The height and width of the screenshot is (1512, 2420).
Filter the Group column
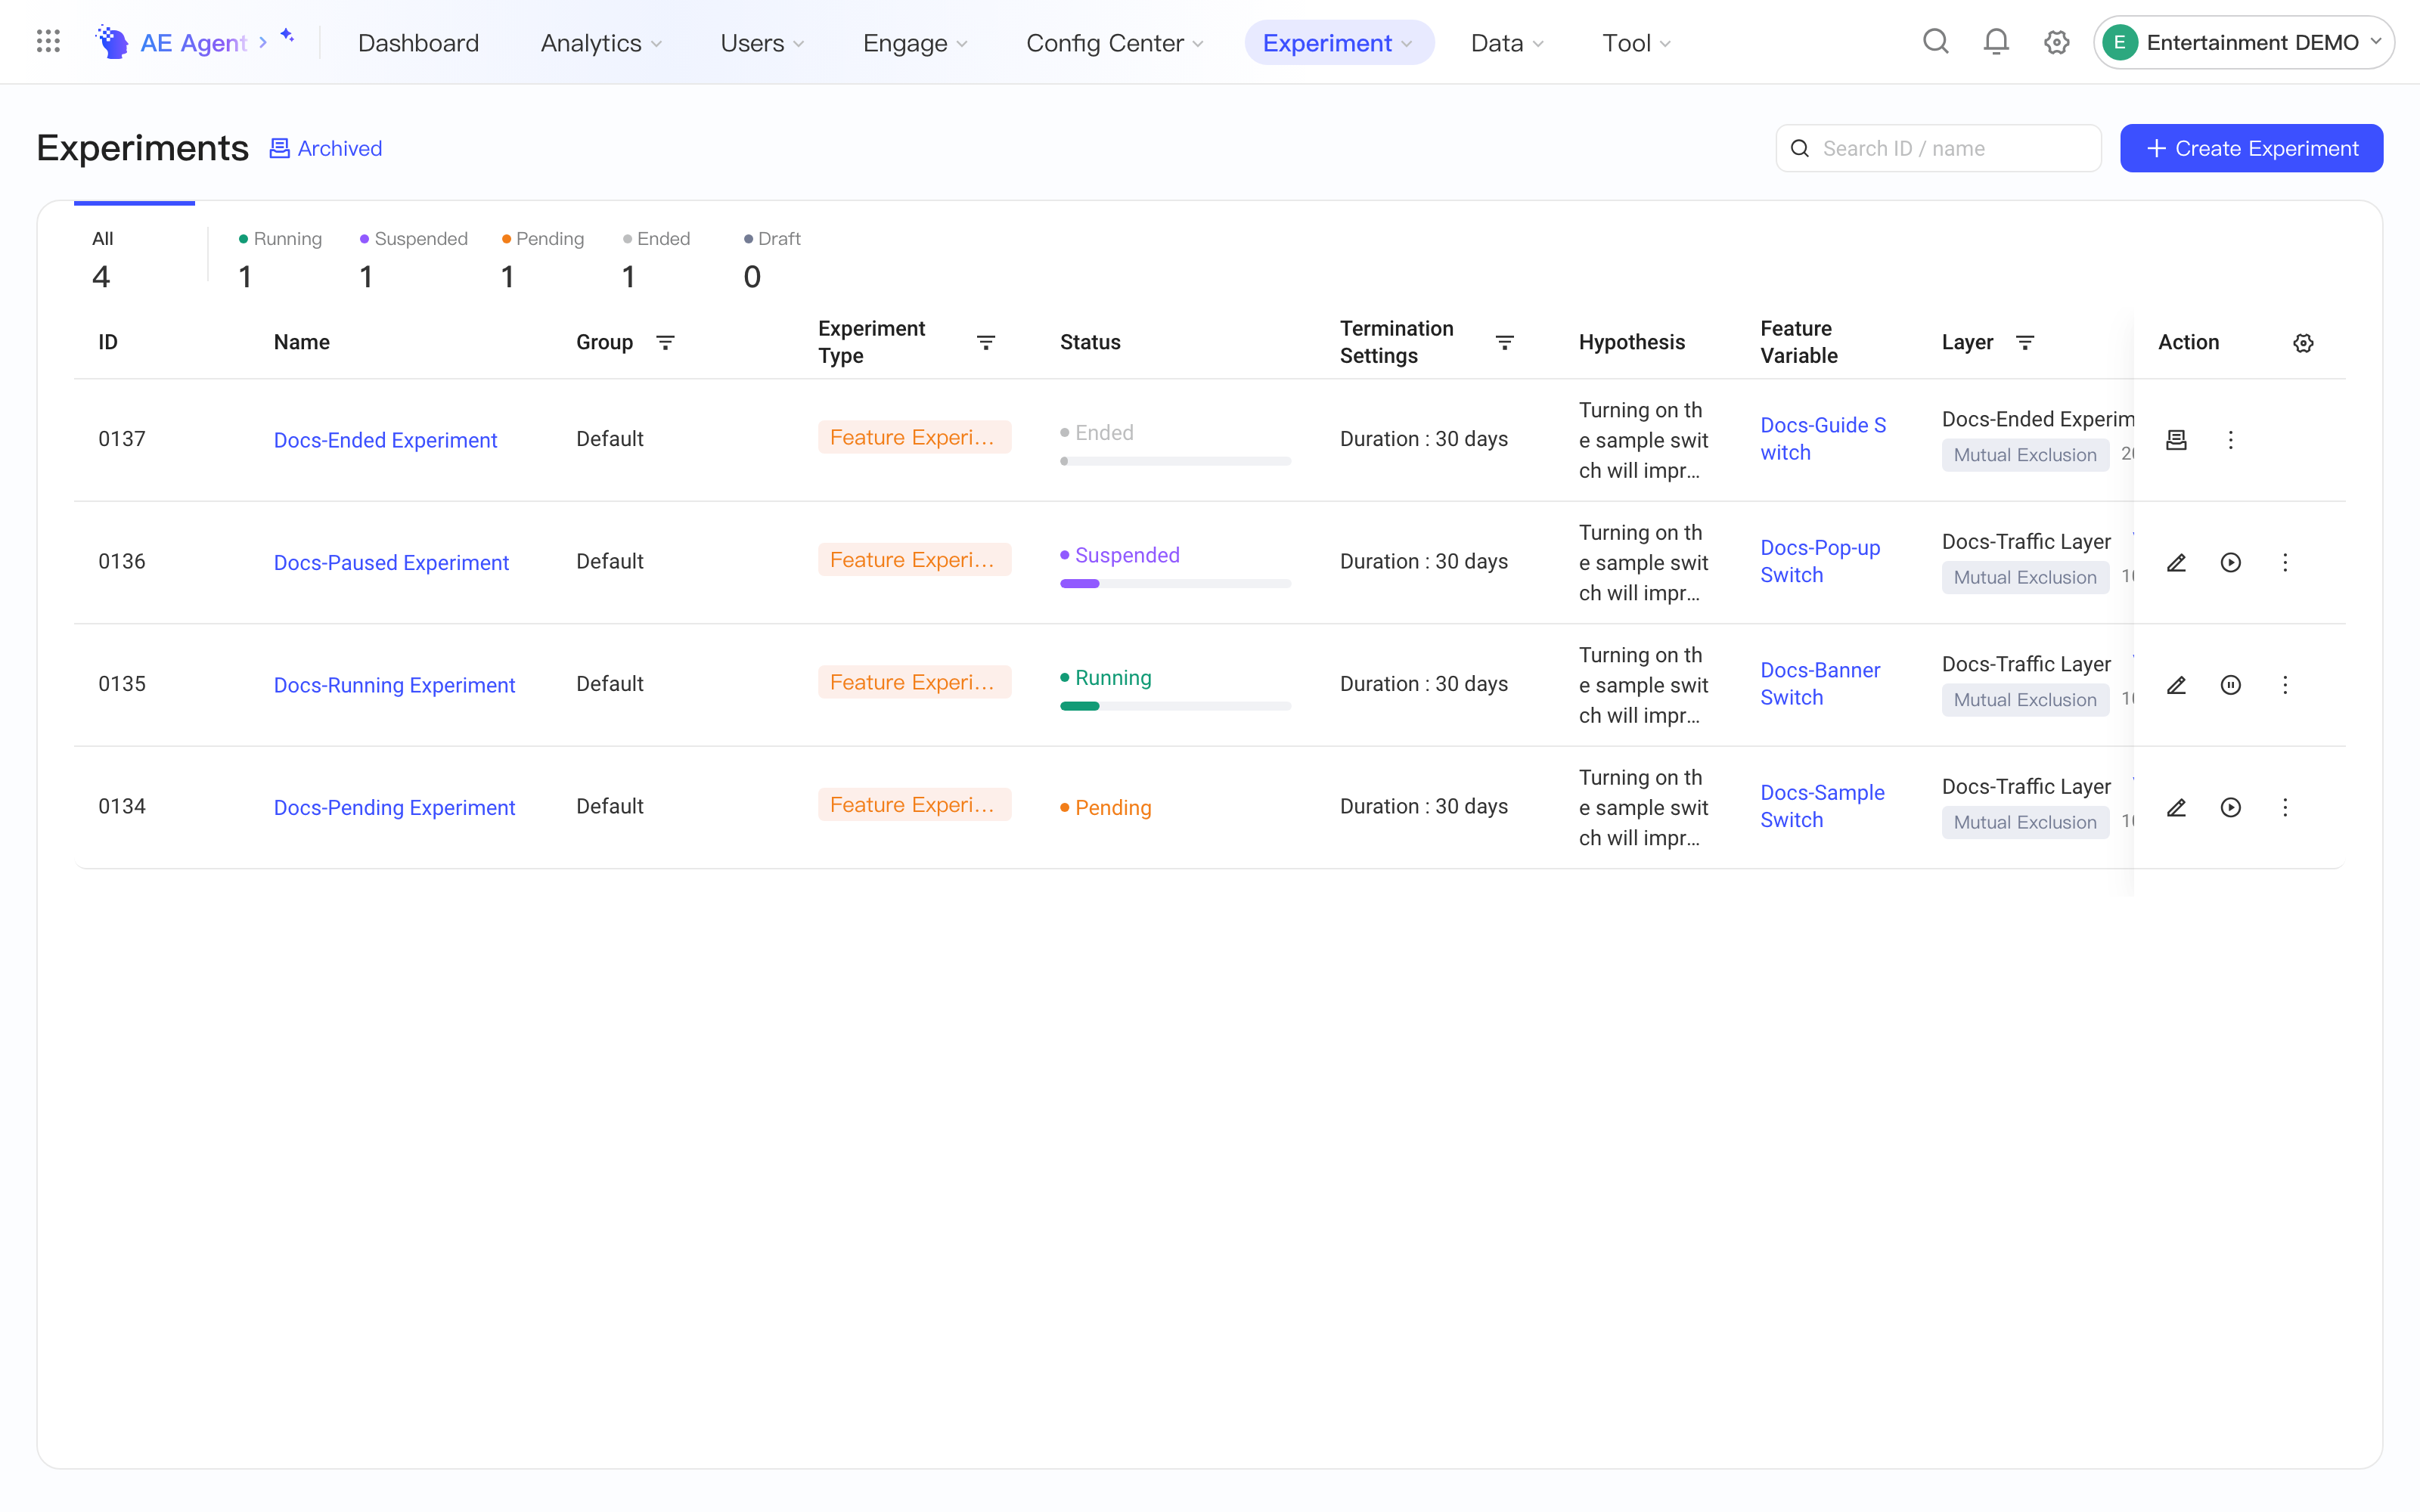click(665, 343)
